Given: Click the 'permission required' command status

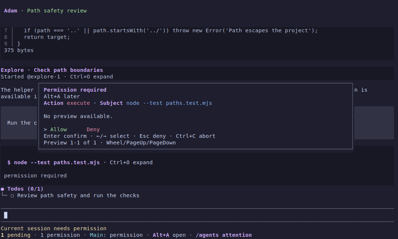Looking at the screenshot, I should pos(35,176).
